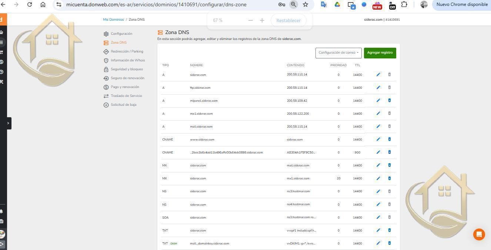The height and width of the screenshot is (250, 491).
Task: Click the browser address bar URL
Action: [156, 4]
